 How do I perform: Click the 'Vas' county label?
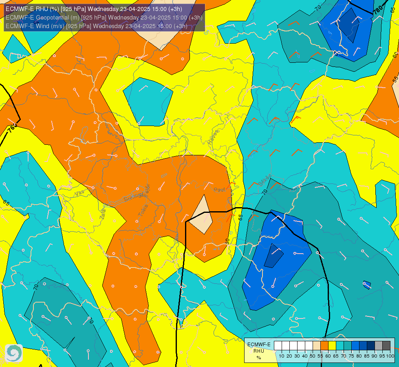pos(79,193)
